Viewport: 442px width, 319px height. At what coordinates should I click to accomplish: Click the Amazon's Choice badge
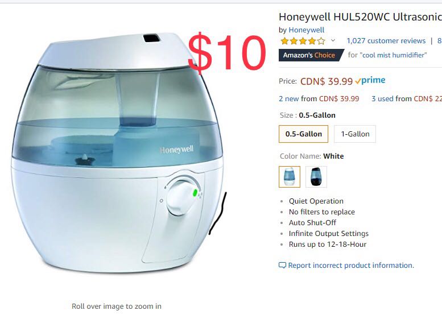tap(311, 55)
